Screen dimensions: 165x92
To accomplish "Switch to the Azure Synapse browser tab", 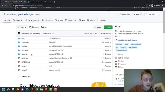I will (x=39, y=2).
